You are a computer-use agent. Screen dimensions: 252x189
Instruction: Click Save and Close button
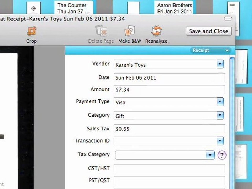[x=209, y=31]
